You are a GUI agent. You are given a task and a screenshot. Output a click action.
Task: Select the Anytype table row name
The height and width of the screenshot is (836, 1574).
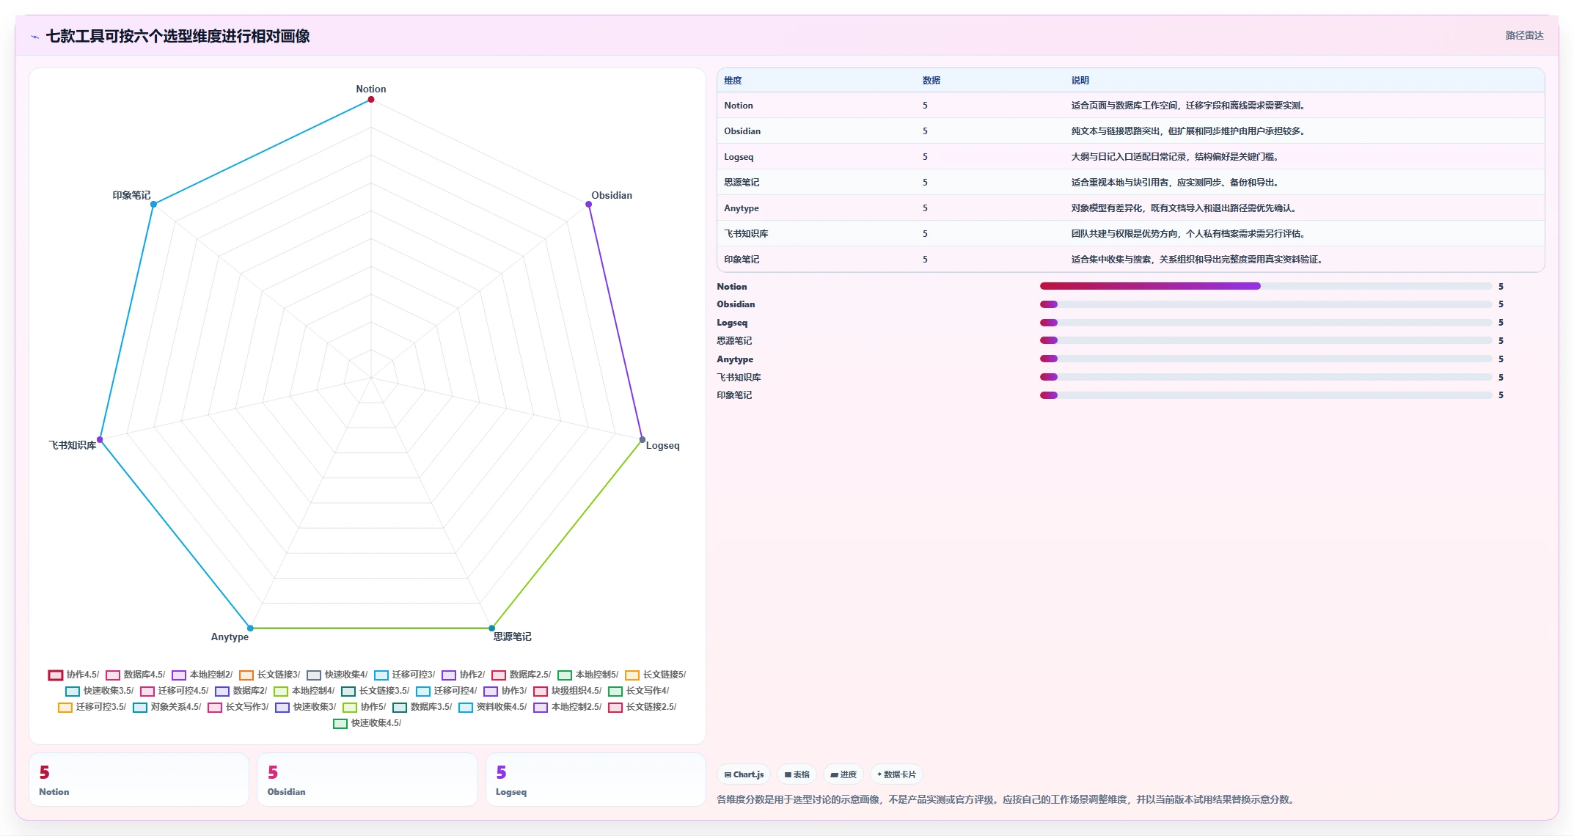tap(742, 208)
